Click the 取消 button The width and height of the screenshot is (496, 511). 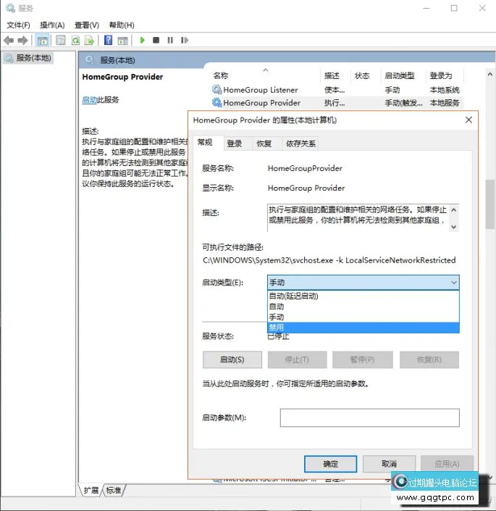click(389, 464)
